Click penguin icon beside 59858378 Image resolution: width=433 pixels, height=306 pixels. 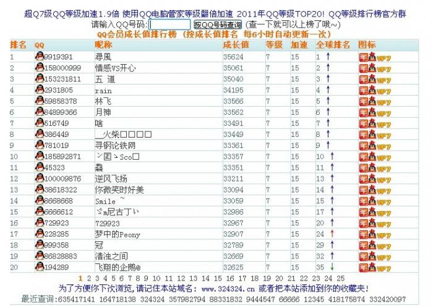(40, 101)
